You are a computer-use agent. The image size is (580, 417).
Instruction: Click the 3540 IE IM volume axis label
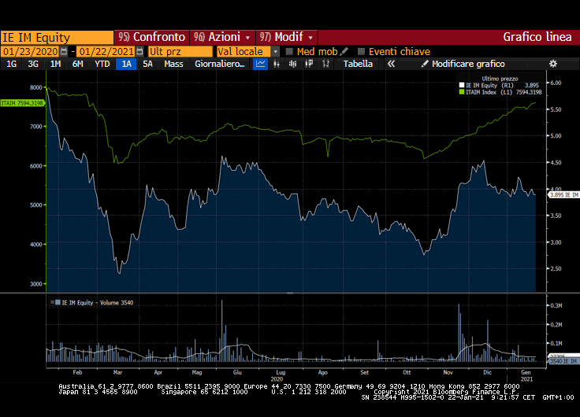pos(563,361)
